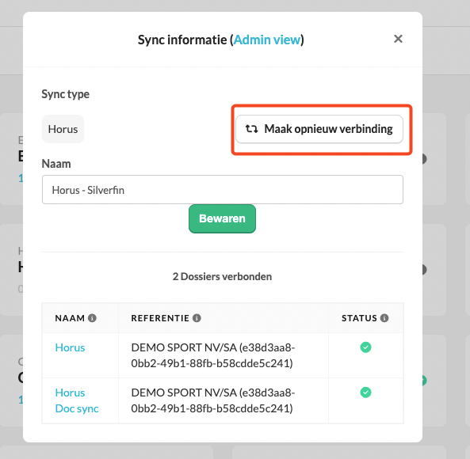470x459 pixels.
Task: Click the Maak opnieuw verbinding button label
Action: [x=328, y=129]
